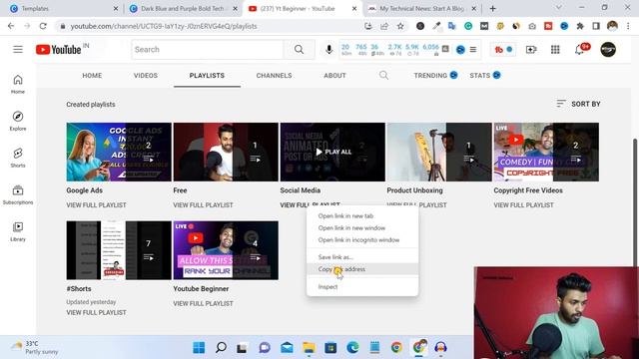Click the Google Ads playlist thumbnail
Image resolution: width=639 pixels, height=359 pixels.
point(119,152)
